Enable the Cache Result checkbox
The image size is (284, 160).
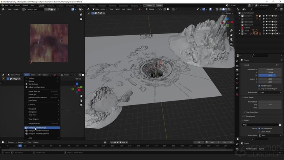(x=260, y=132)
